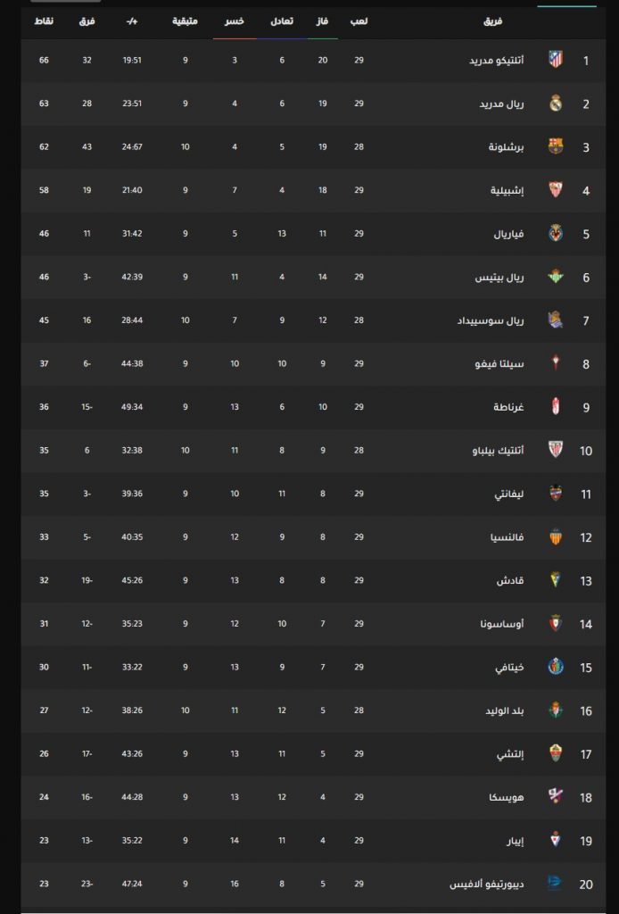Click the Deportivo Alaves club crest

[x=555, y=884]
